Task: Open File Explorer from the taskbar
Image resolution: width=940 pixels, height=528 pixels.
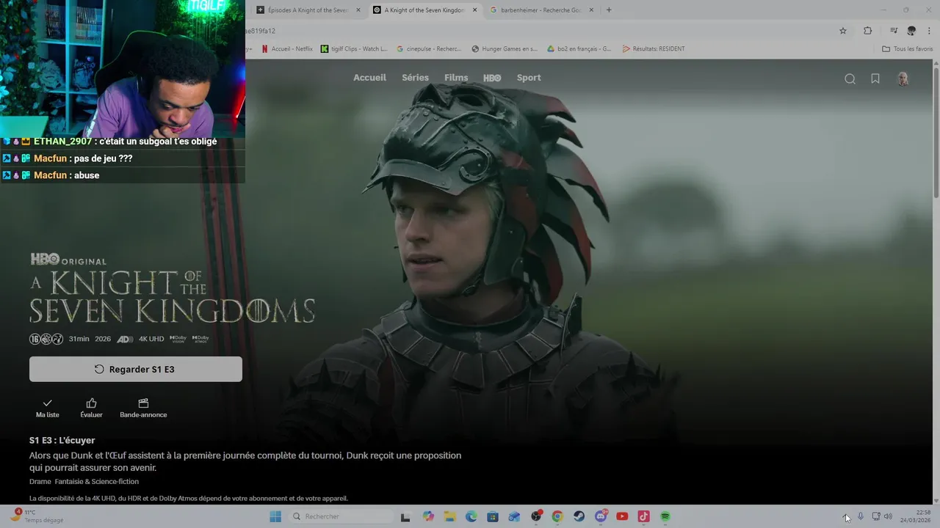Action: [x=450, y=516]
